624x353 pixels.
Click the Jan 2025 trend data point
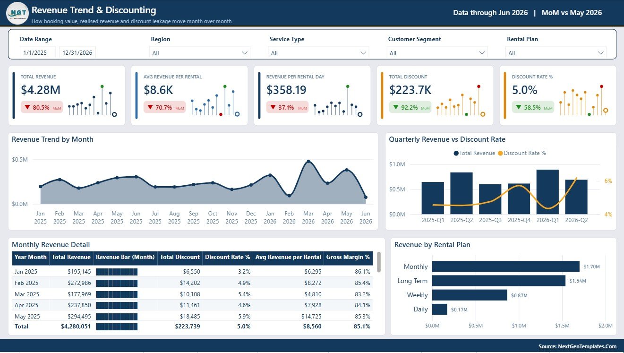point(41,187)
